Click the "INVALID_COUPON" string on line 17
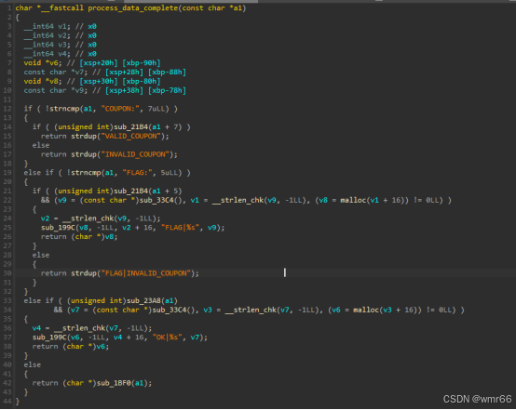Viewport: 516px width, 410px height. click(x=135, y=154)
